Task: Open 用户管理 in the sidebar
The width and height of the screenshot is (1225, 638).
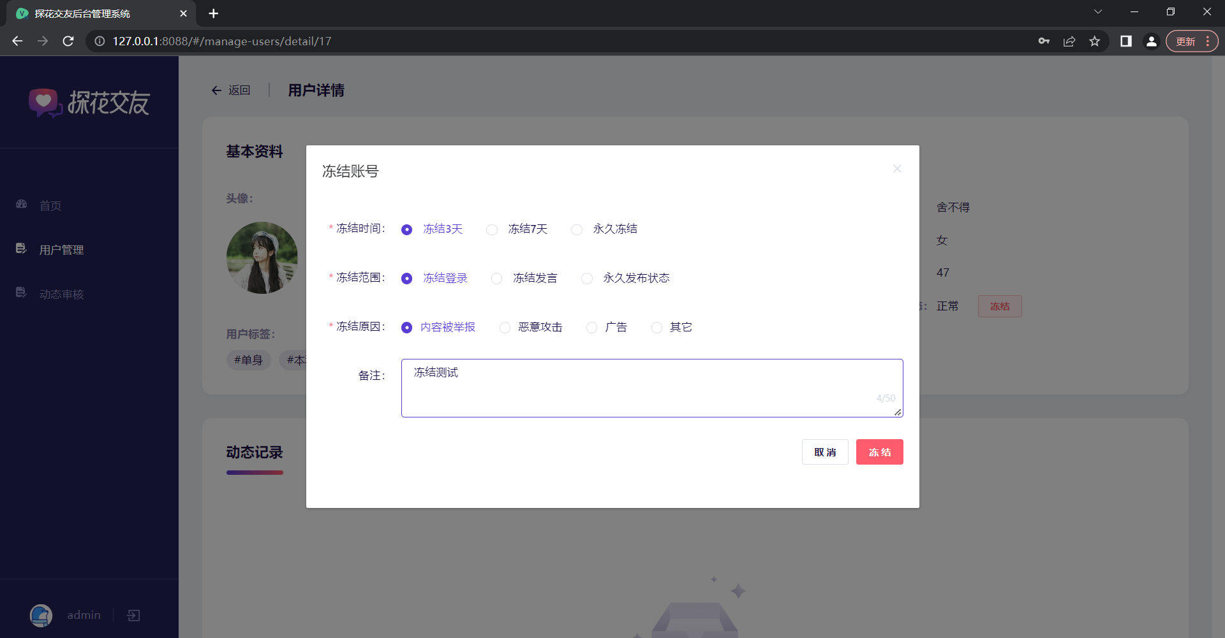Action: coord(61,250)
